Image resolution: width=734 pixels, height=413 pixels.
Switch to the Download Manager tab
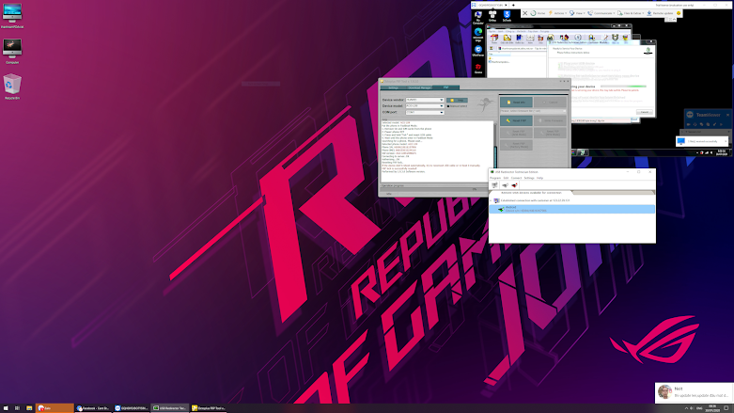pyautogui.click(x=419, y=87)
